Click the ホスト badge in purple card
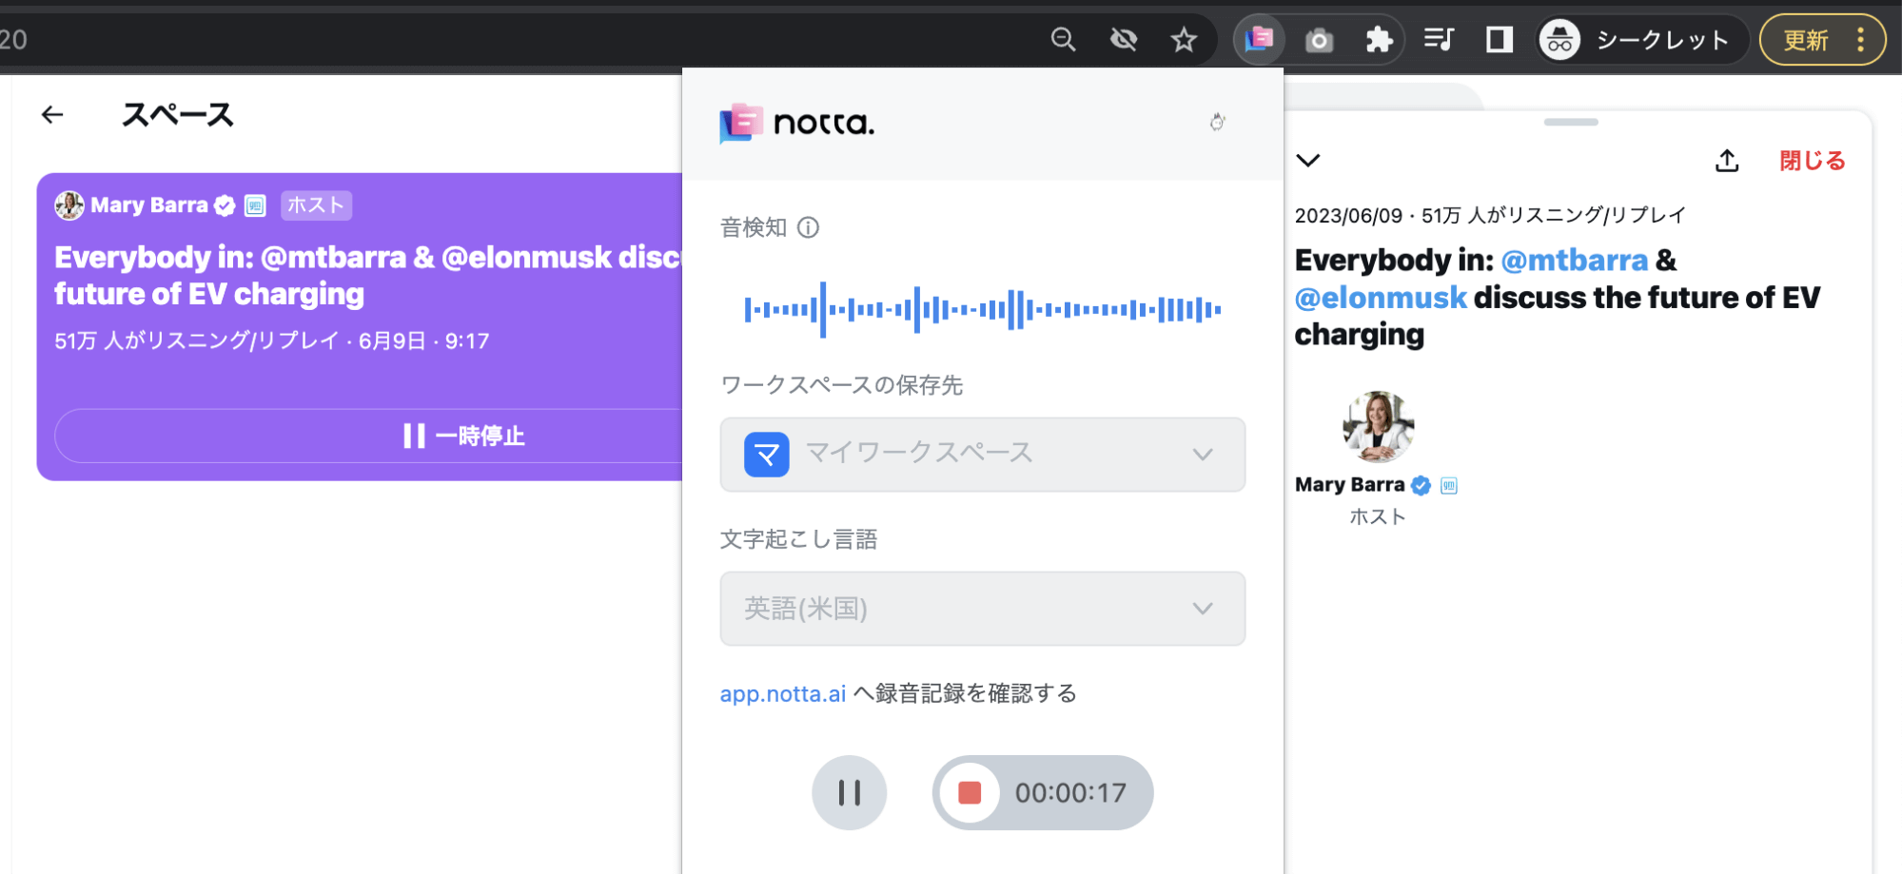 tap(316, 205)
